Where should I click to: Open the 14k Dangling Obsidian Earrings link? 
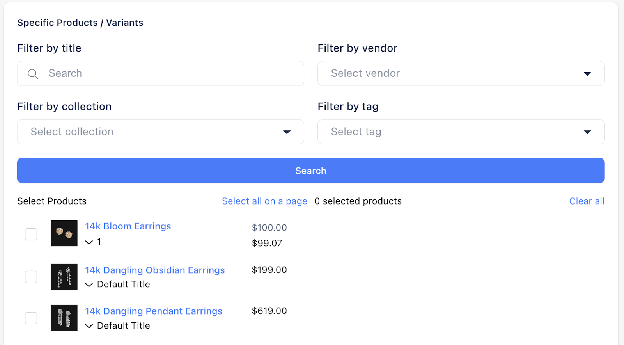tap(155, 270)
